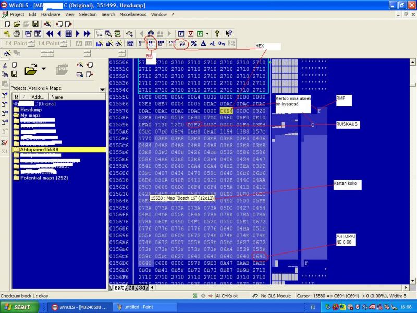The image size is (417, 313).
Task: Open the Potential maps (292) folder
Action: pyautogui.click(x=43, y=178)
